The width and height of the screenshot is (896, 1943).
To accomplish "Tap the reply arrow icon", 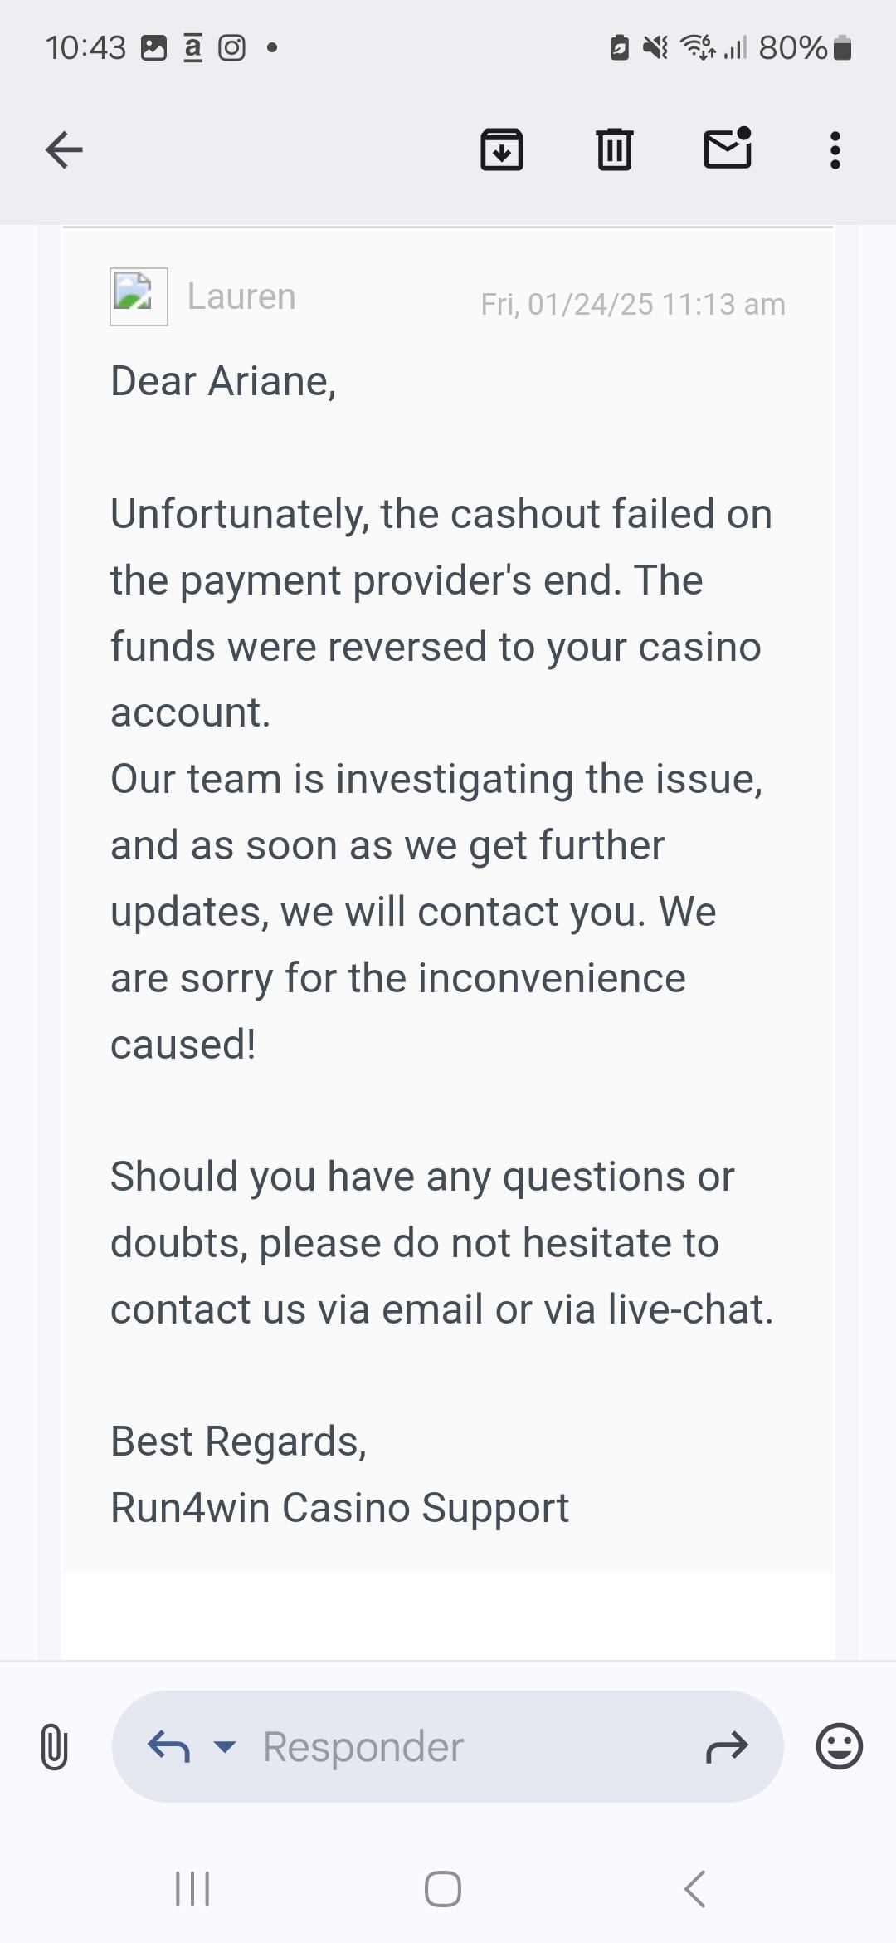I will coord(168,1746).
